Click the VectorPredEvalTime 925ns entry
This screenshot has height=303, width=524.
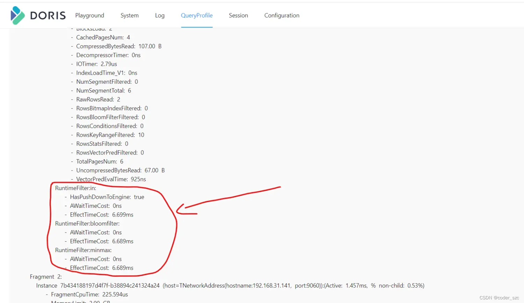111,179
